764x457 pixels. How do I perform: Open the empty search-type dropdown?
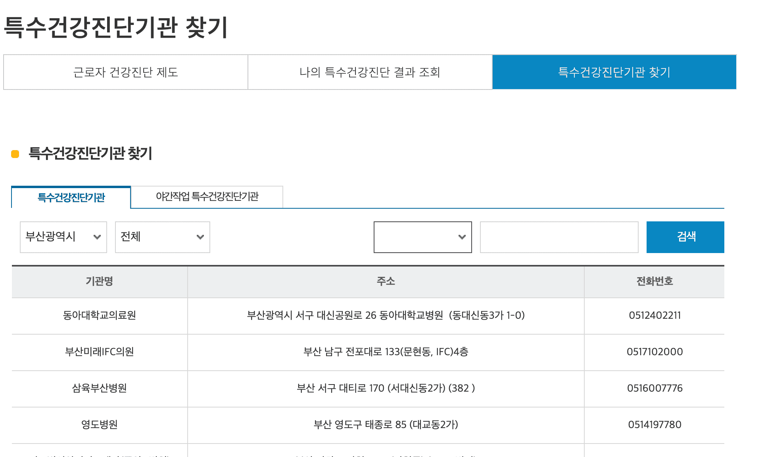pyautogui.click(x=423, y=237)
